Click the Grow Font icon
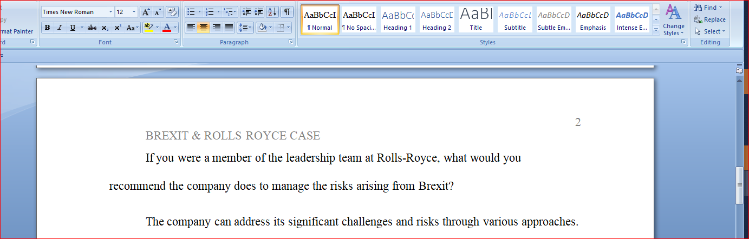The width and height of the screenshot is (749, 239). pyautogui.click(x=146, y=12)
